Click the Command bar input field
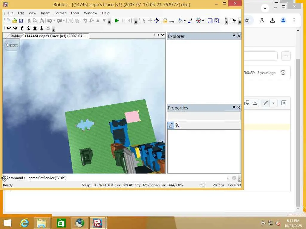The height and width of the screenshot is (229, 306). [x=127, y=178]
